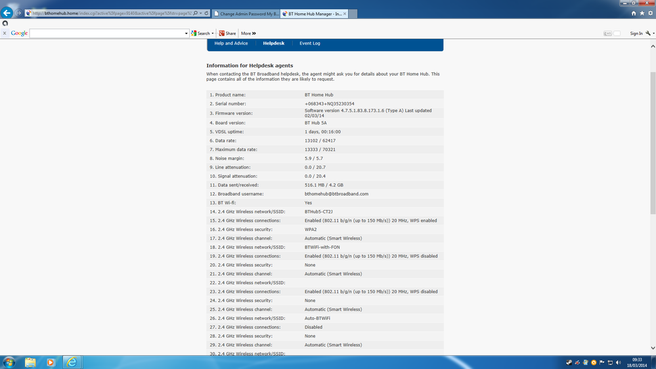This screenshot has height=369, width=656.
Task: Click the Internet Explorer taskbar icon
Action: (x=72, y=362)
